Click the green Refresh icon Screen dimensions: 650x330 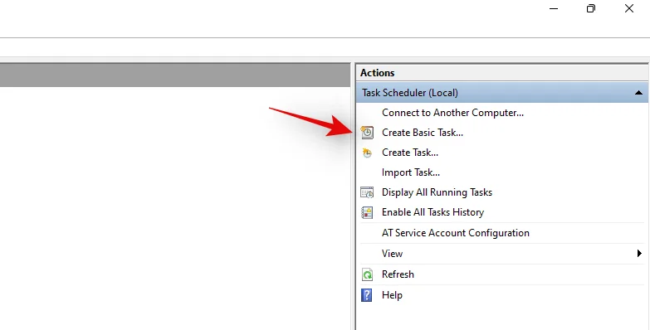click(367, 274)
